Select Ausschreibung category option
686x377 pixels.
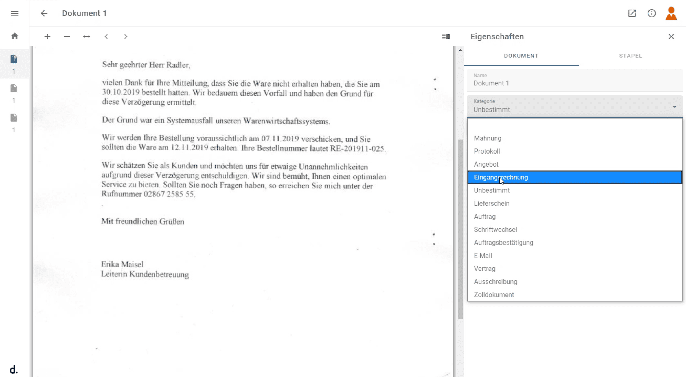pyautogui.click(x=575, y=281)
